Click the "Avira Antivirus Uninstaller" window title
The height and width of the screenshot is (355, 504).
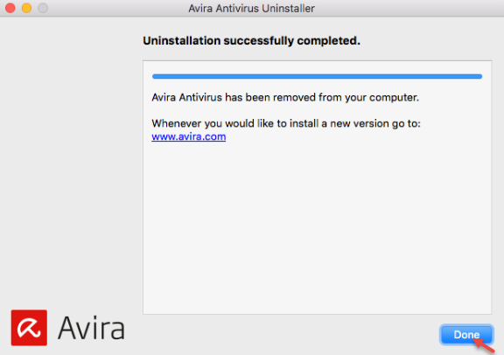pyautogui.click(x=251, y=9)
